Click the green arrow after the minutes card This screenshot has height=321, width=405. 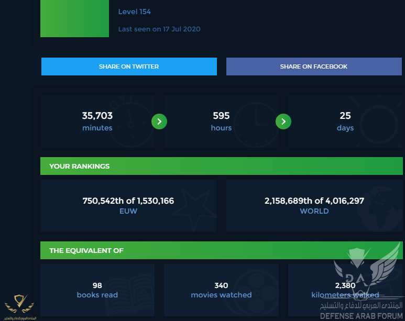159,122
